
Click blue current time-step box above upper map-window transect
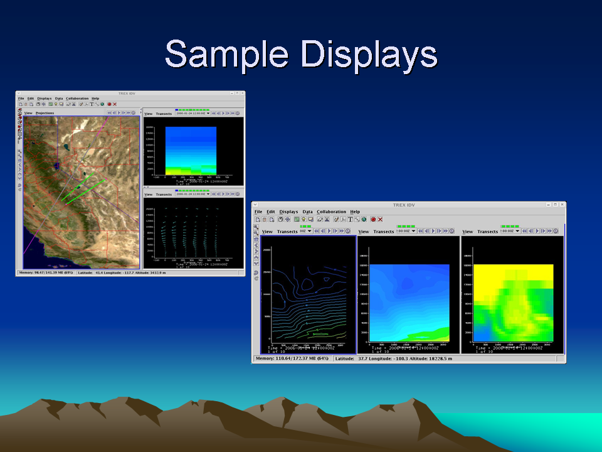[x=177, y=110]
